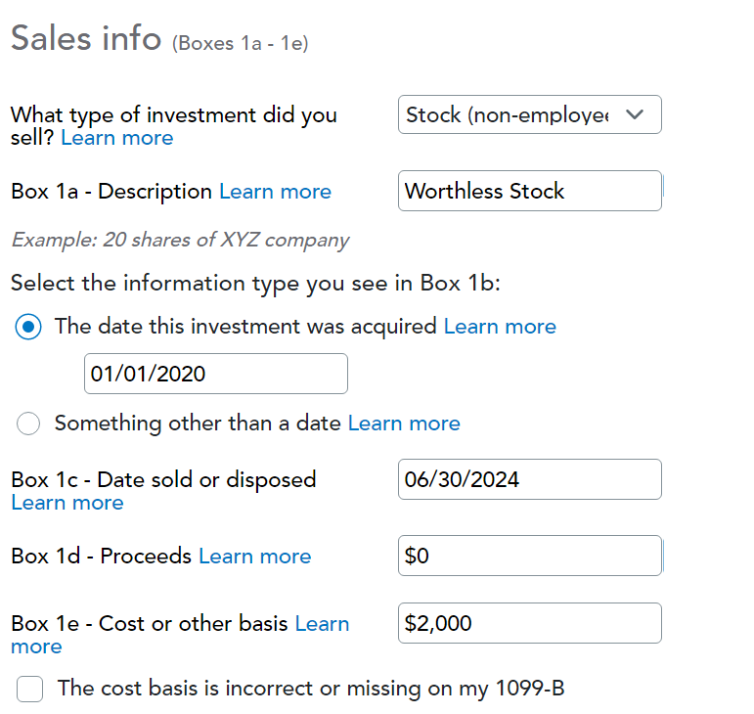This screenshot has width=754, height=714.
Task: Click the 'Stock (non-employee' selected value text
Action: click(508, 114)
